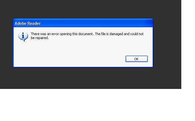Click empty dialog area left of OK
The image size is (195, 121).
pyautogui.click(x=70, y=59)
